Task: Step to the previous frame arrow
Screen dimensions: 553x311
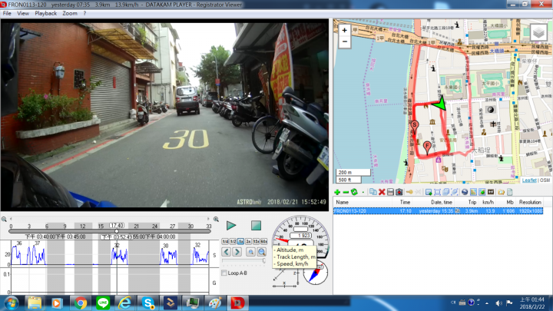Action: coord(225,252)
